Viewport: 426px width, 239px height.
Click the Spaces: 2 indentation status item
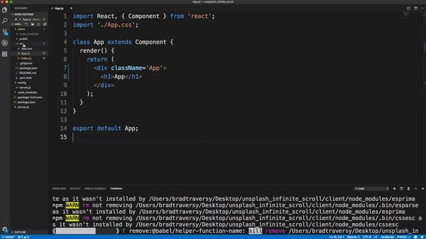click(x=353, y=237)
